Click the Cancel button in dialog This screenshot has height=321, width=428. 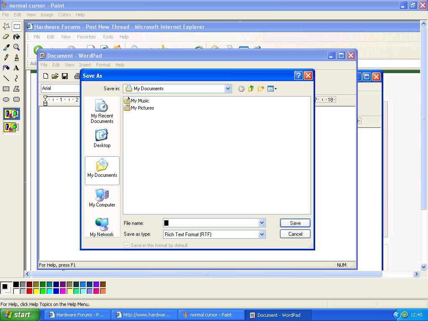[295, 234]
